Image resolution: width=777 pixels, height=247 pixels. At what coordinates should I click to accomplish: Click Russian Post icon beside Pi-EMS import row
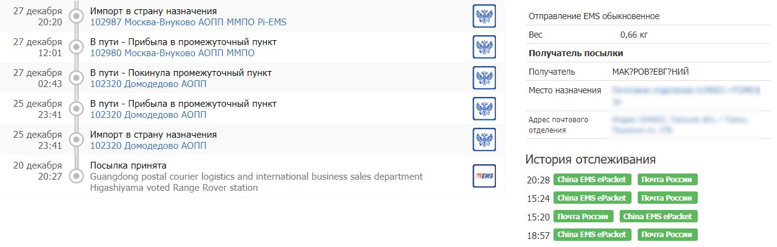coord(484,16)
